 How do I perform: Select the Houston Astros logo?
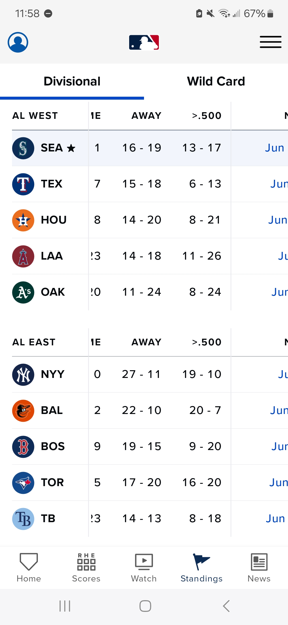23,220
